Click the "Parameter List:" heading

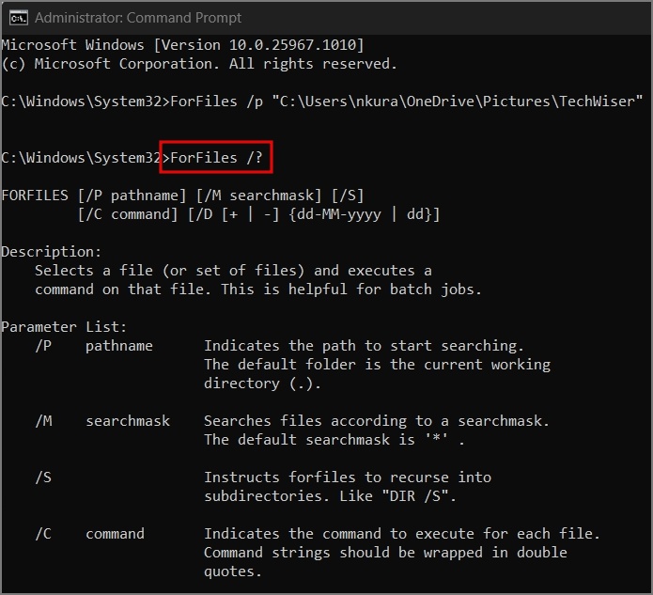point(64,327)
